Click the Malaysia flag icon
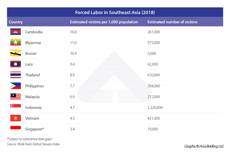230x153 pixels. (16, 97)
